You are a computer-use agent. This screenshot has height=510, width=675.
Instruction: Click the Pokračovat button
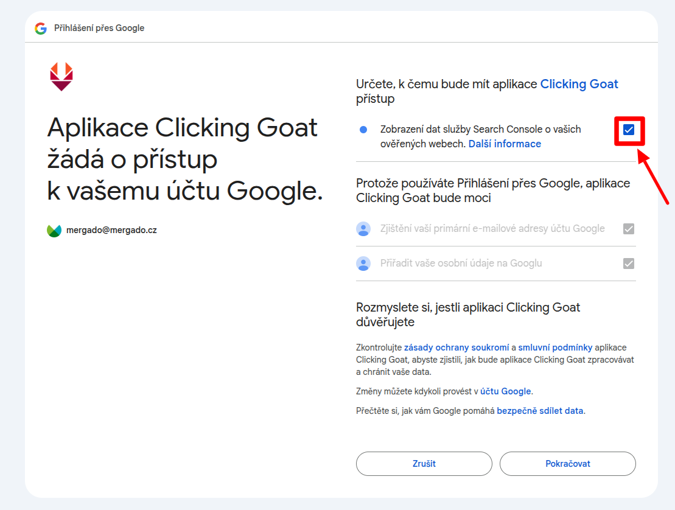click(x=568, y=464)
